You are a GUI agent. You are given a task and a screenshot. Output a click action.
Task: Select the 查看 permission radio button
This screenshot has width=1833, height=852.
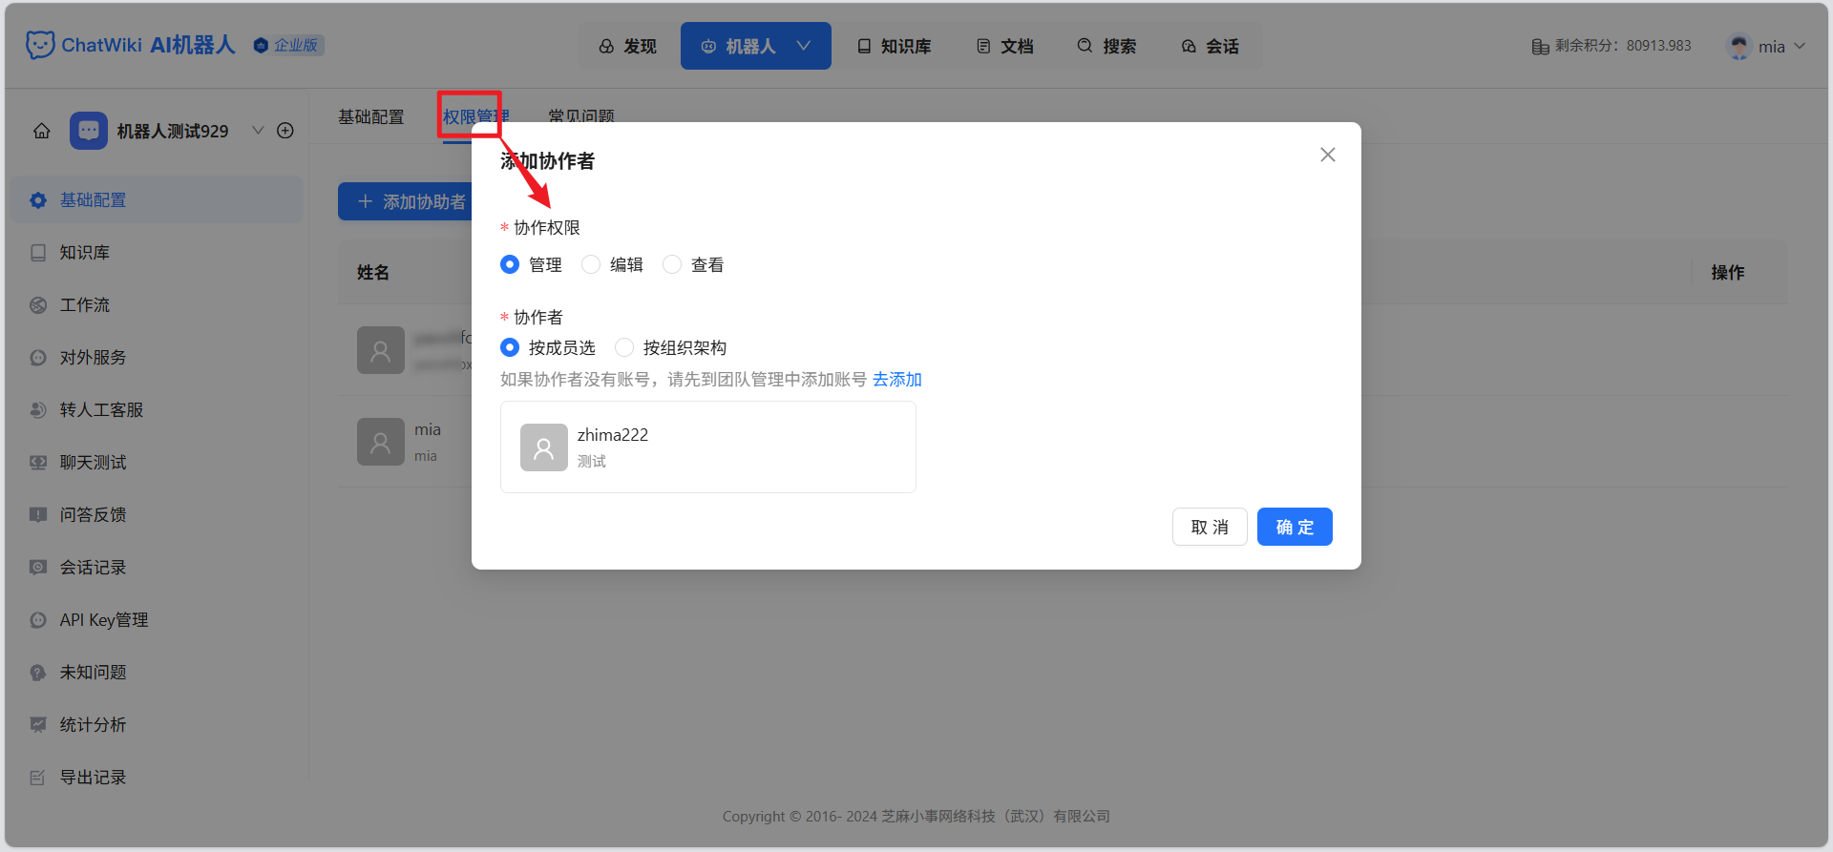tap(672, 264)
